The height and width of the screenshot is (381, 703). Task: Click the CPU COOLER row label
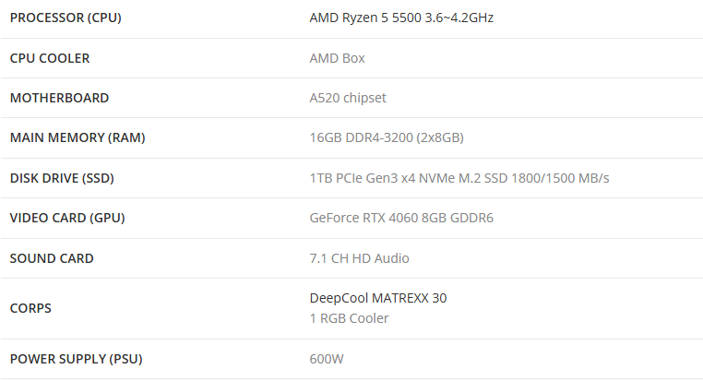(x=50, y=58)
